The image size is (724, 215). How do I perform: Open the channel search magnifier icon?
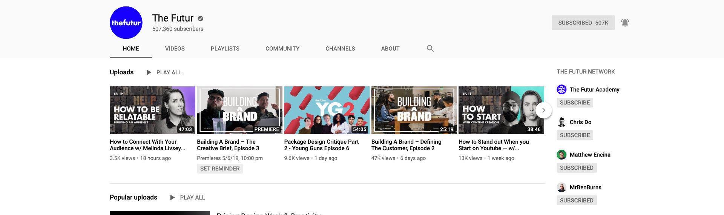(x=430, y=48)
